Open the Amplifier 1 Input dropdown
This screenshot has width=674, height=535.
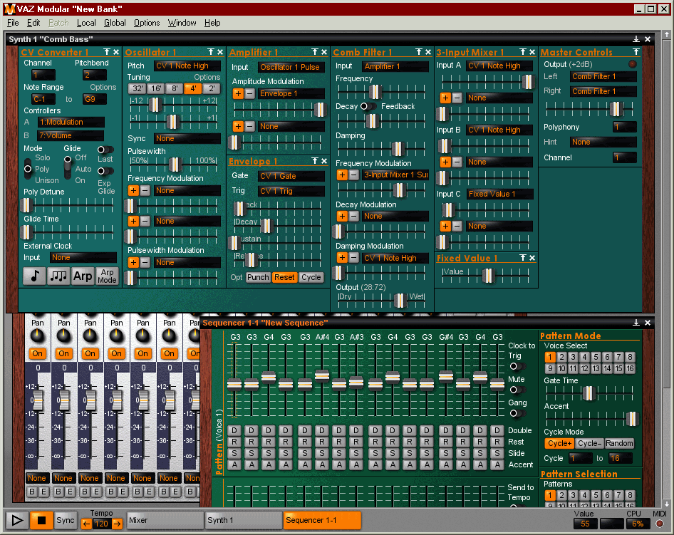point(291,67)
